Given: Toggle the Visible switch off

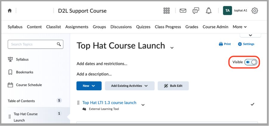Looking at the screenshot, I should 251,62.
